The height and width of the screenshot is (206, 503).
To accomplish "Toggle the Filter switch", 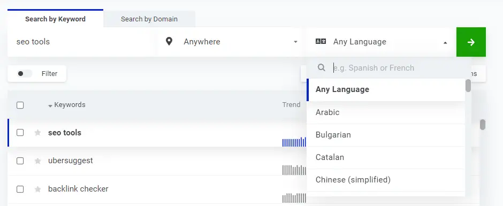I will [x=25, y=74].
